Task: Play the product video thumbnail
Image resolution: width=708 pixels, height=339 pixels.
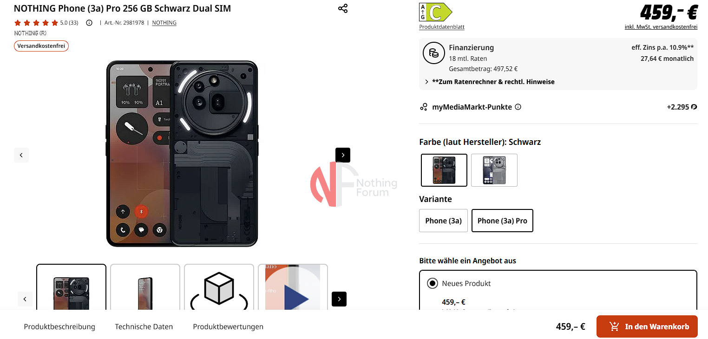Action: pyautogui.click(x=293, y=287)
